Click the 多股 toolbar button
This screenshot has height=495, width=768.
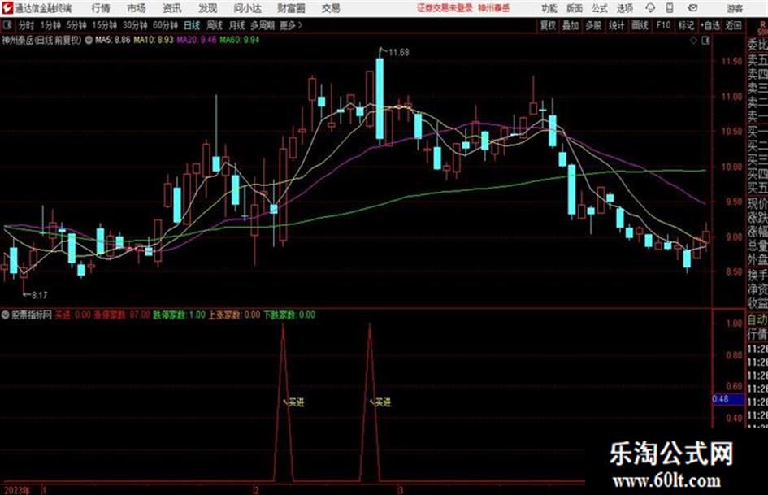(593, 25)
